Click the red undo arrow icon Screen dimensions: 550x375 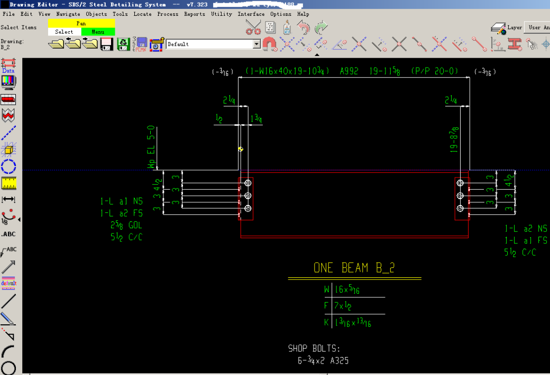tap(304, 27)
